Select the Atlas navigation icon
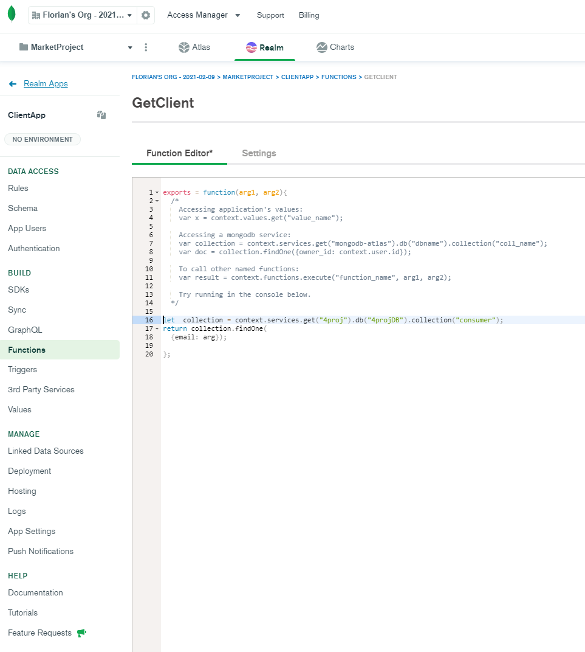Image resolution: width=585 pixels, height=652 pixels. (x=181, y=46)
